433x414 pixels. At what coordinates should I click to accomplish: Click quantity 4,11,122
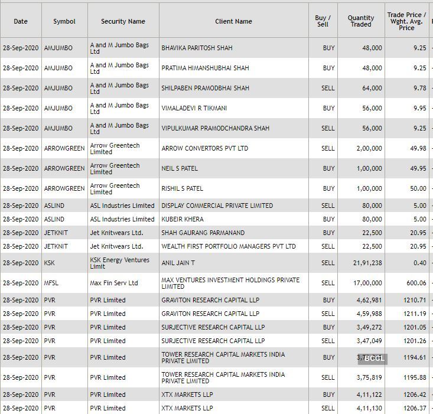click(x=369, y=395)
